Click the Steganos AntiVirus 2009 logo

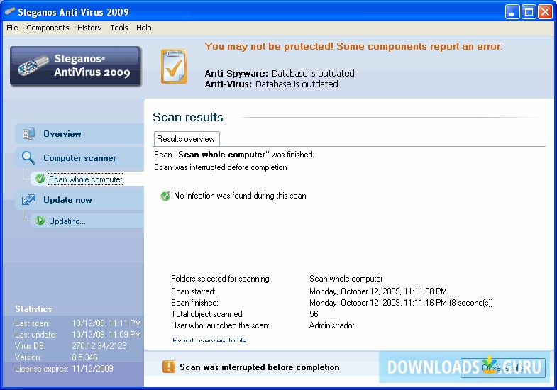(75, 66)
